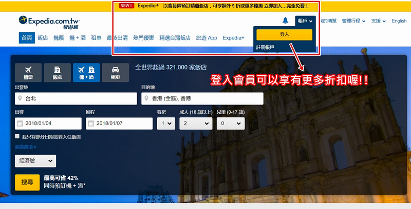411x209 pixels.
Task: Select the 租車 car rental tab
Action: [116, 73]
